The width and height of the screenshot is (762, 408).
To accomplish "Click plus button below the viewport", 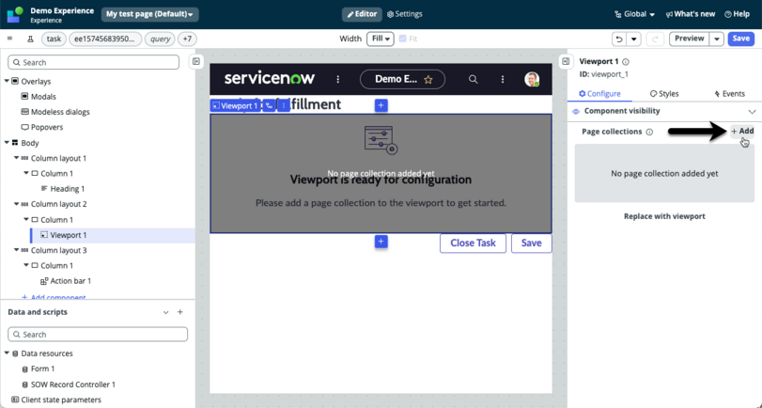I will (381, 242).
